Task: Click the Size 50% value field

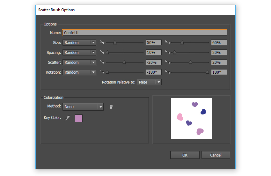Action: pos(153,42)
